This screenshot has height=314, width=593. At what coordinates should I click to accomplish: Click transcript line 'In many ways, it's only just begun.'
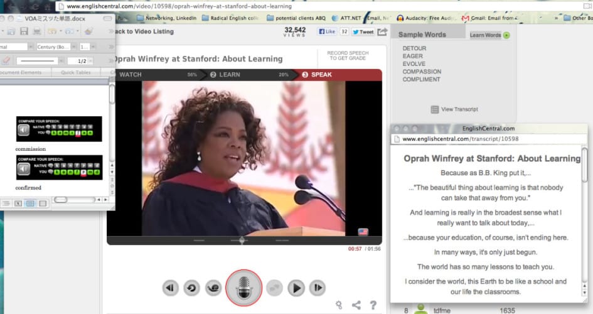tap(486, 252)
